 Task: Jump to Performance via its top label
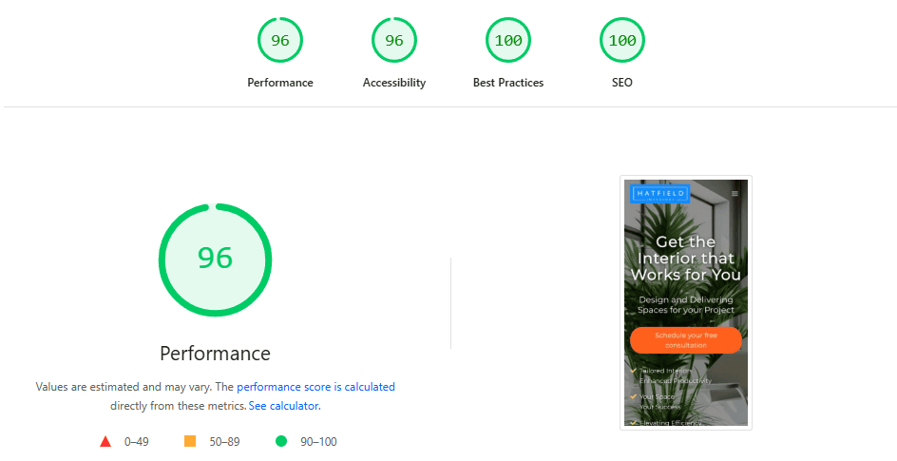[x=280, y=83]
